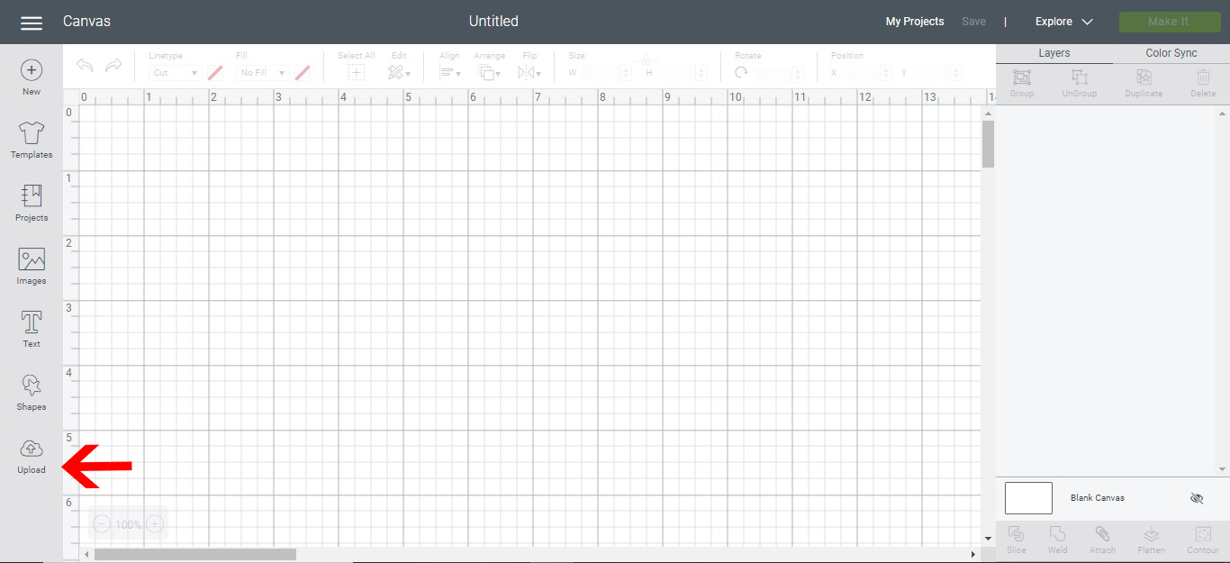Zoom out the canvas with minus
This screenshot has width=1230, height=563.
102,523
